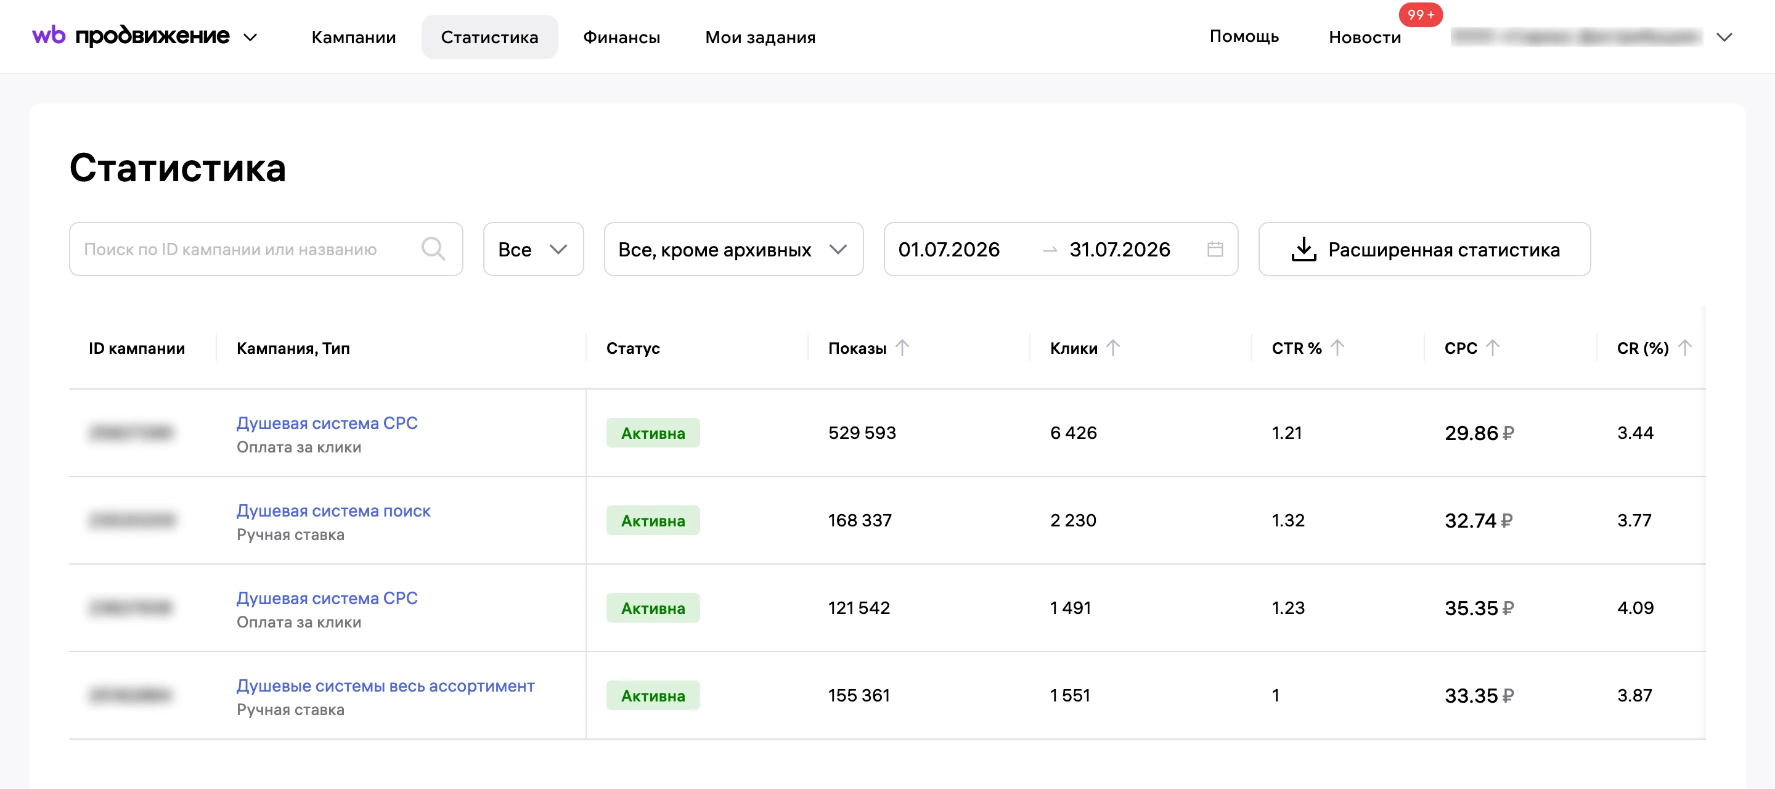Click the 155 361 impressions value
The height and width of the screenshot is (789, 1775).
pos(859,695)
